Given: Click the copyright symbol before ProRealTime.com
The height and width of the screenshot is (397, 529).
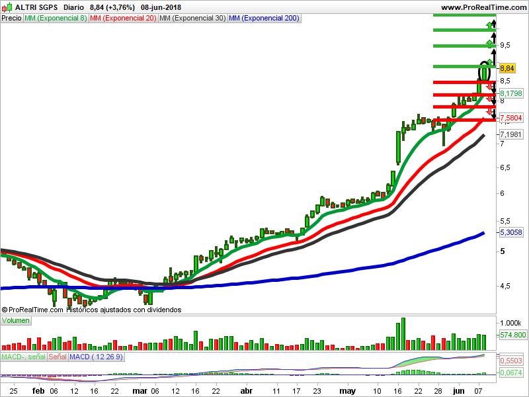Looking at the screenshot, I should tap(5, 310).
